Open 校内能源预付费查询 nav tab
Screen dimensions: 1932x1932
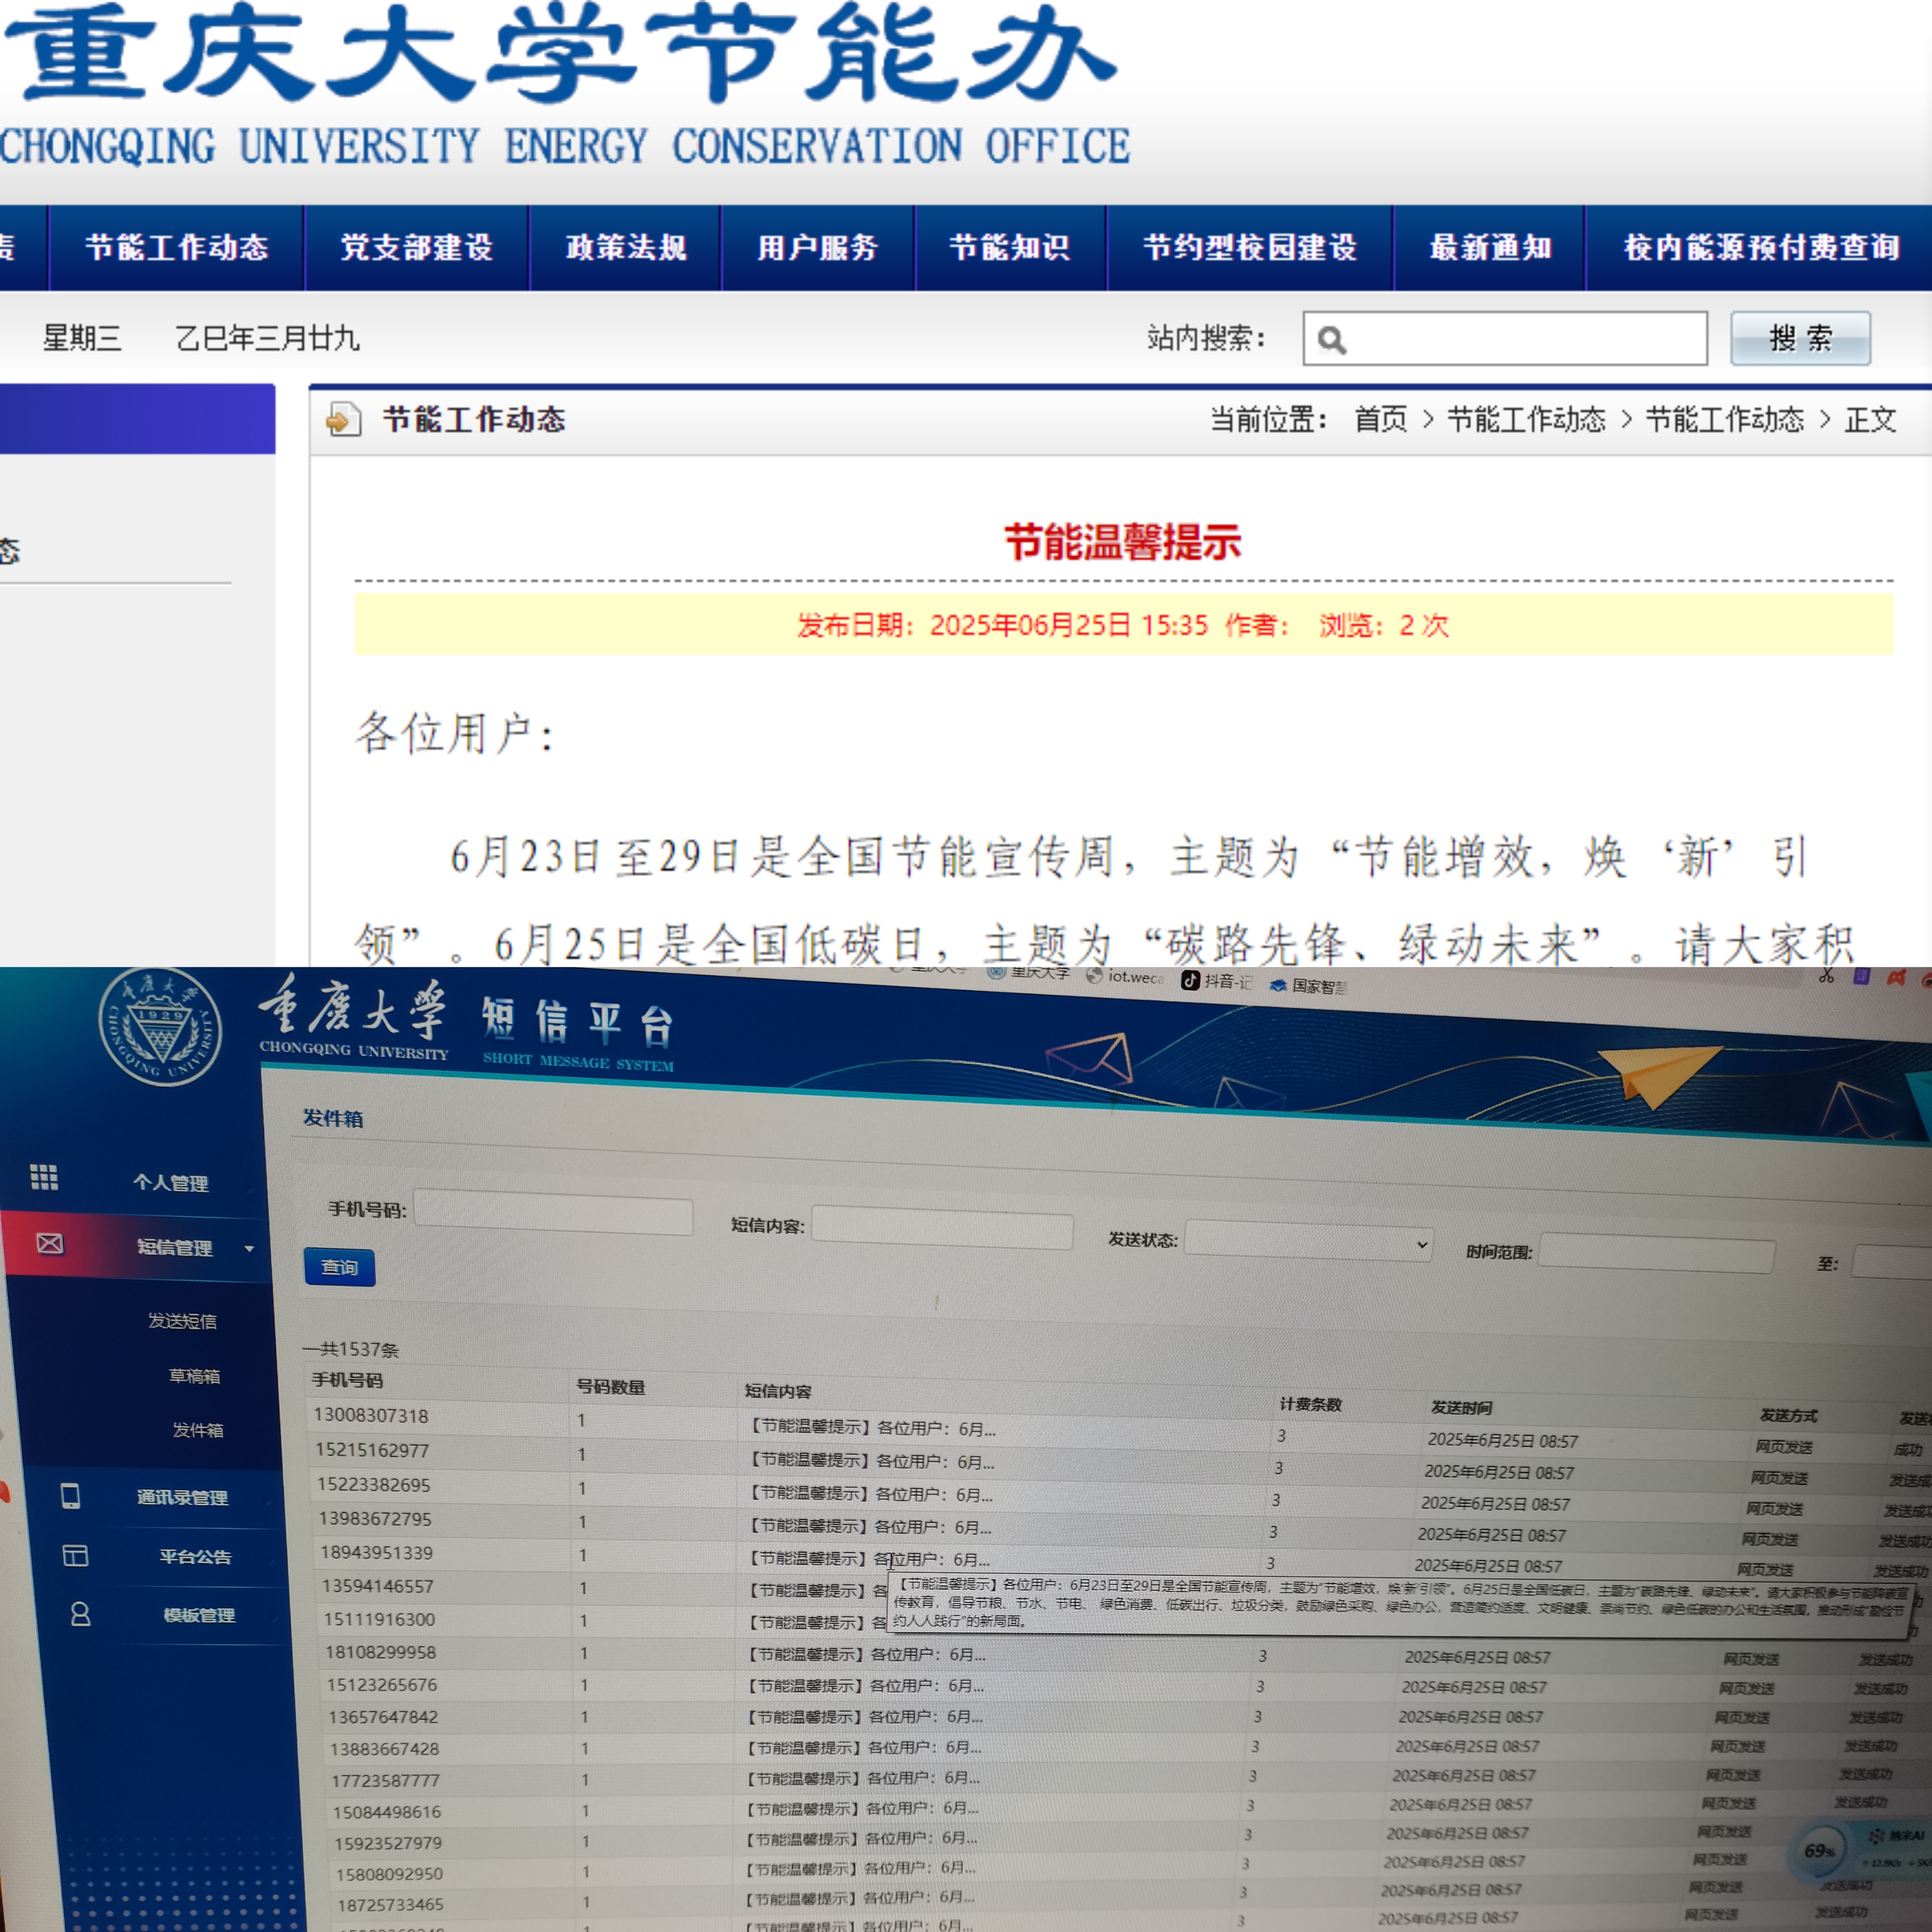tap(1760, 247)
